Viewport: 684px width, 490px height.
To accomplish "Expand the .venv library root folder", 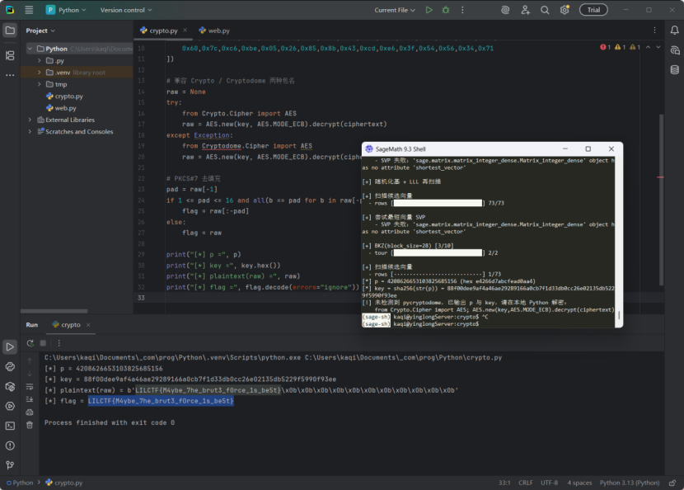I will tap(39, 73).
